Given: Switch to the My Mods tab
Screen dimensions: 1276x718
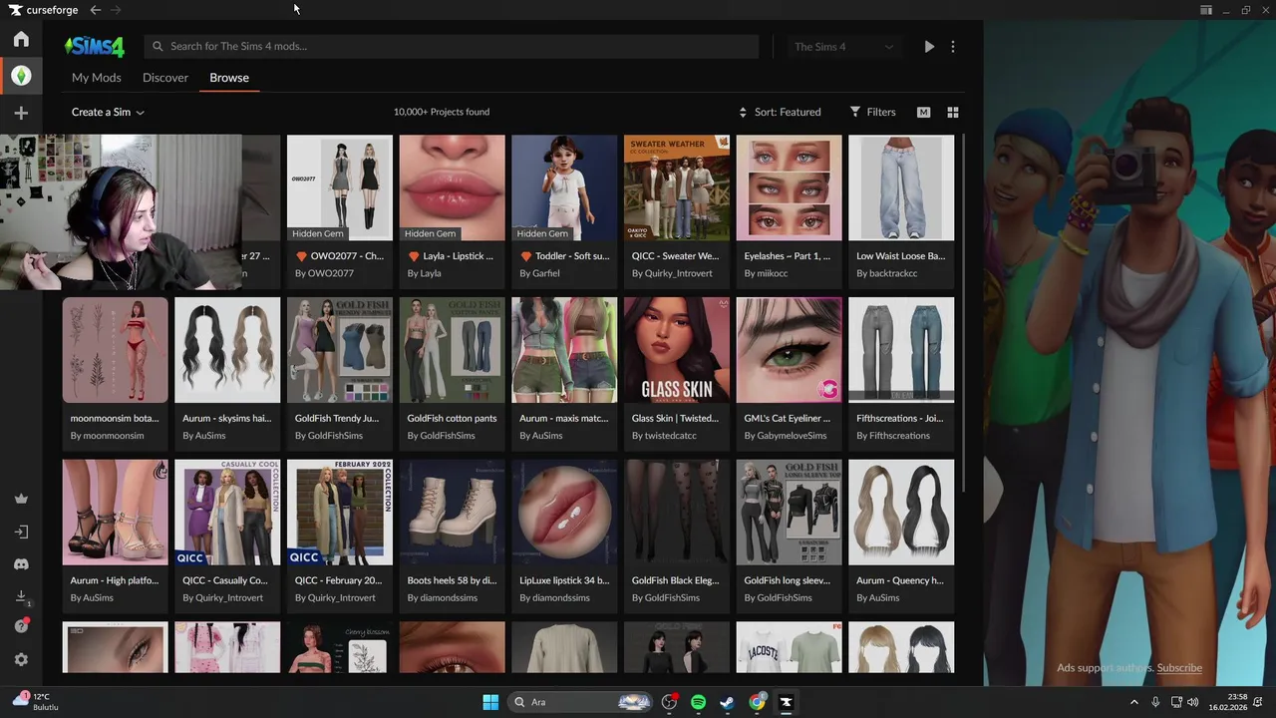Looking at the screenshot, I should coord(97,78).
